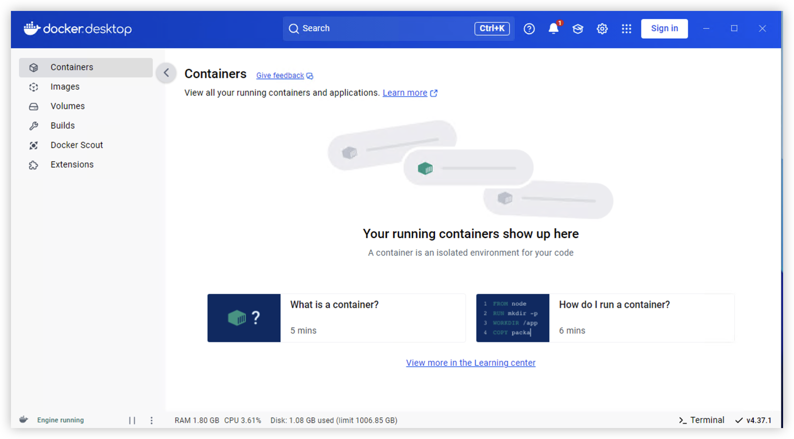Open the Volumes sidebar section
The width and height of the screenshot is (794, 439).
86,106
